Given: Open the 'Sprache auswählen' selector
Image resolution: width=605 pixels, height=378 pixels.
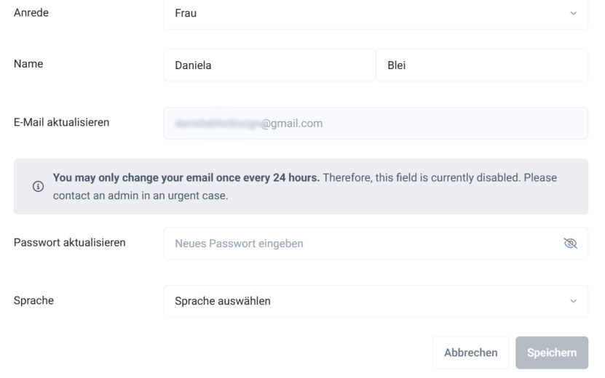Looking at the screenshot, I should pyautogui.click(x=364, y=301).
